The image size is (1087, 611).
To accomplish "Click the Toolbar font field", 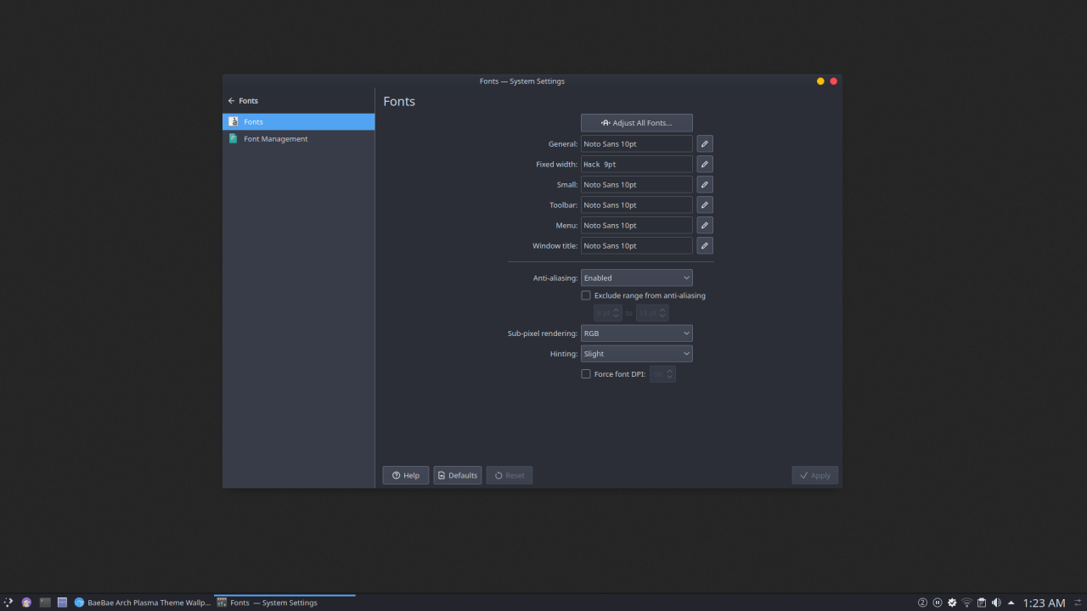I will click(637, 205).
